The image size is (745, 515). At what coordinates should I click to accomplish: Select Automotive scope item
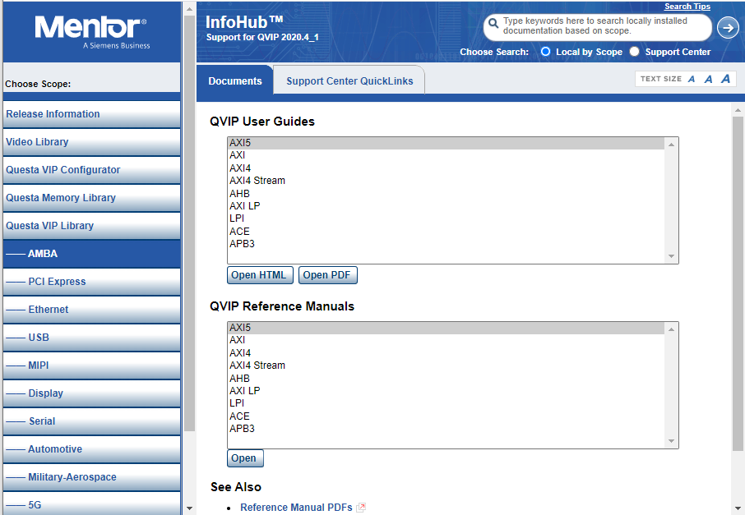[91, 449]
